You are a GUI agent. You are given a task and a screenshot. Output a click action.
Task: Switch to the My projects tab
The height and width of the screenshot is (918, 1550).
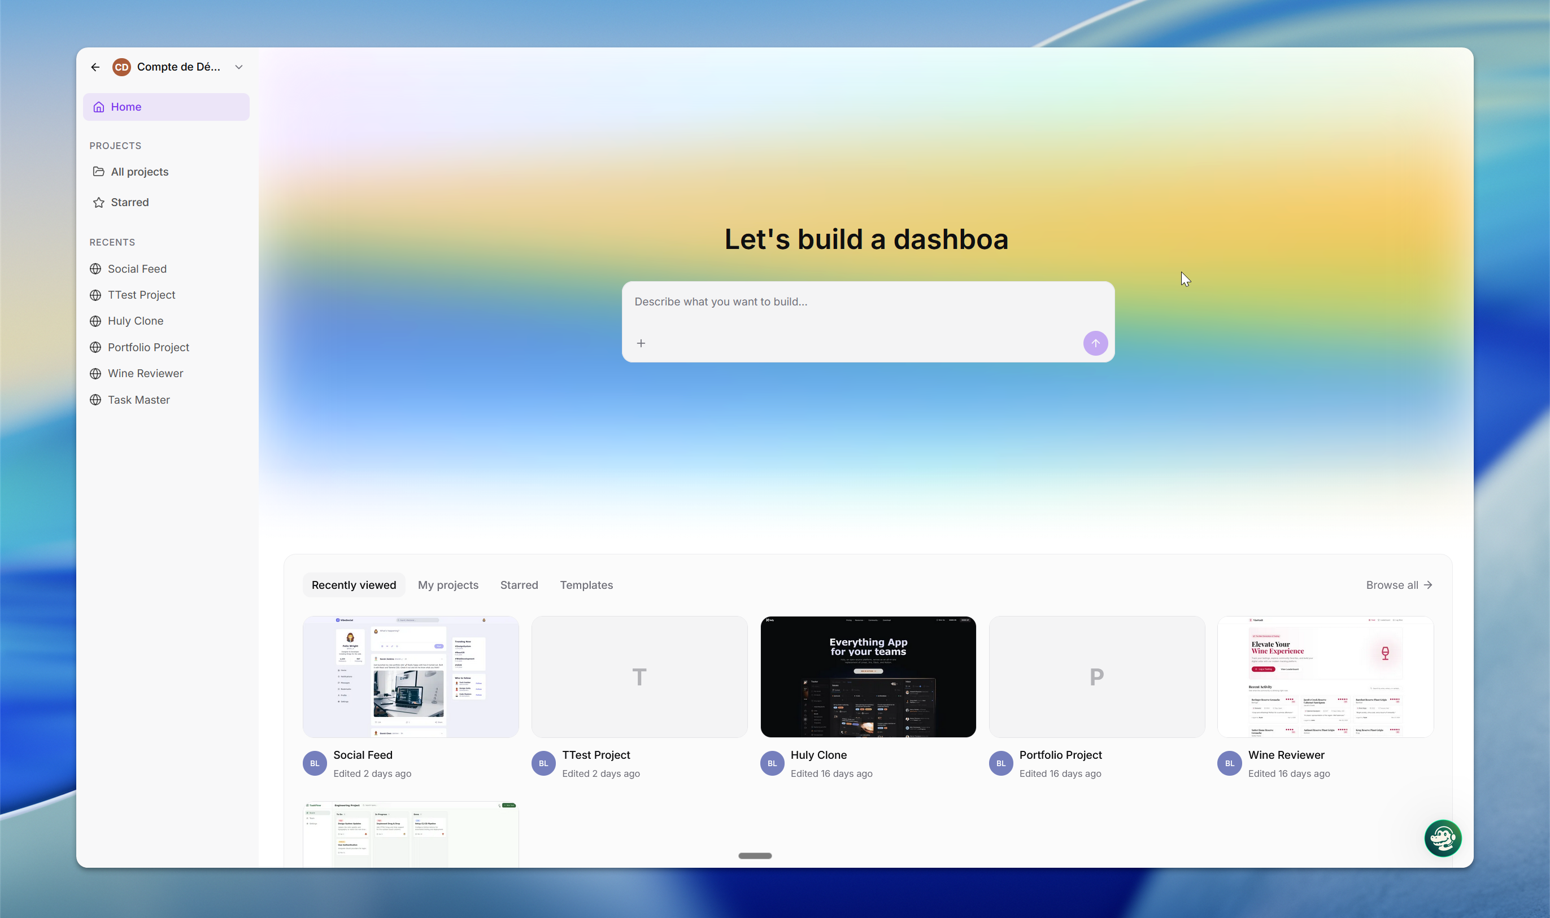(448, 585)
